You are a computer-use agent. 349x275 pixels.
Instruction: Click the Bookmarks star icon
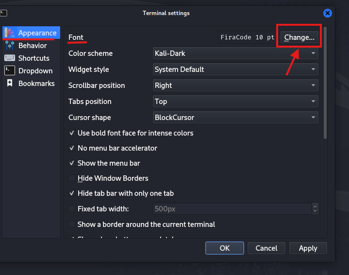click(x=10, y=84)
